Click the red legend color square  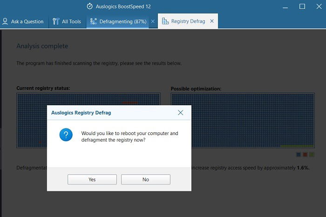pyautogui.click(x=305, y=155)
